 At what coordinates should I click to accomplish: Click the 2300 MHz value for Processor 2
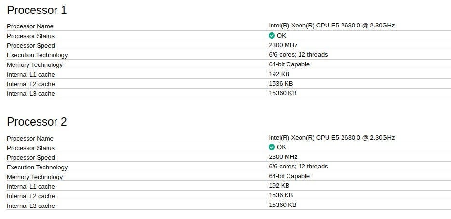point(283,157)
